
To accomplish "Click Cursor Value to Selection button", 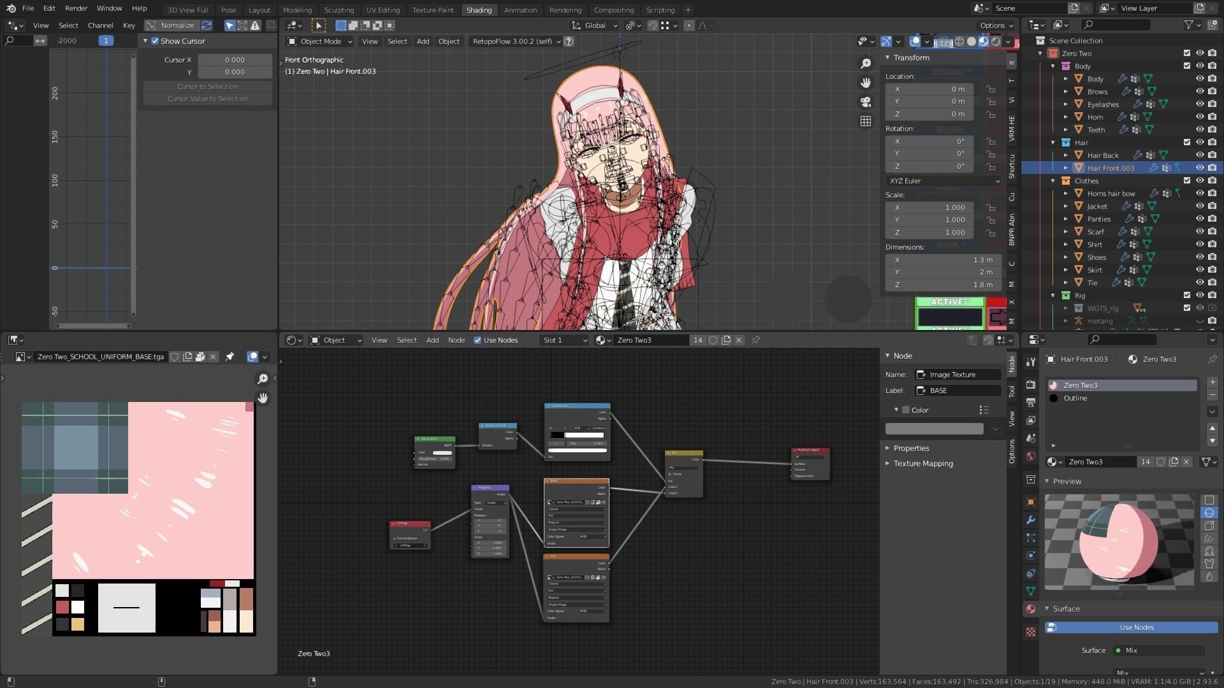I will click(x=207, y=99).
